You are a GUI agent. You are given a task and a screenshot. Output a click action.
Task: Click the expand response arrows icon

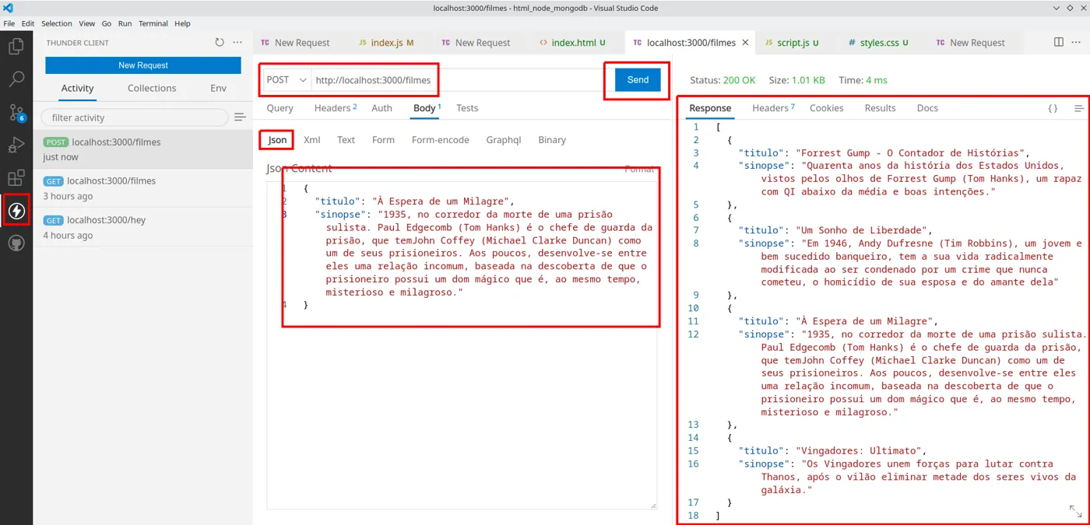1075,511
